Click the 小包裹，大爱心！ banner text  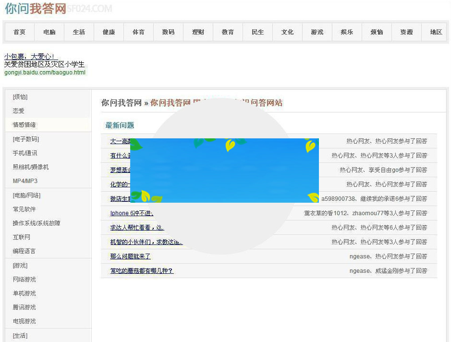click(30, 56)
